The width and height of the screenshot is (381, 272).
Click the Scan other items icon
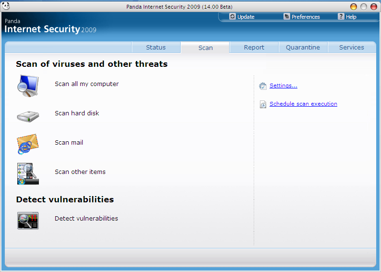[28, 174]
